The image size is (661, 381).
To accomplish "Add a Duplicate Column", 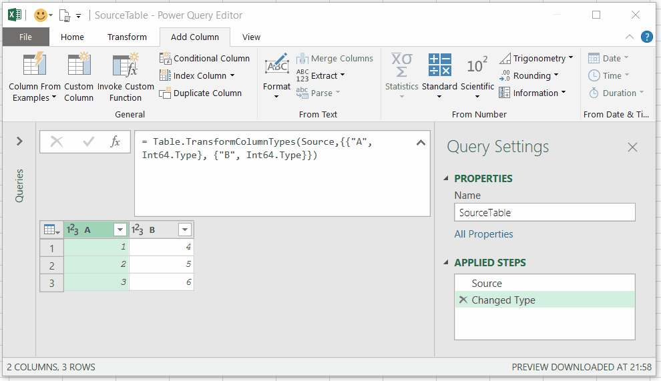I will point(200,93).
